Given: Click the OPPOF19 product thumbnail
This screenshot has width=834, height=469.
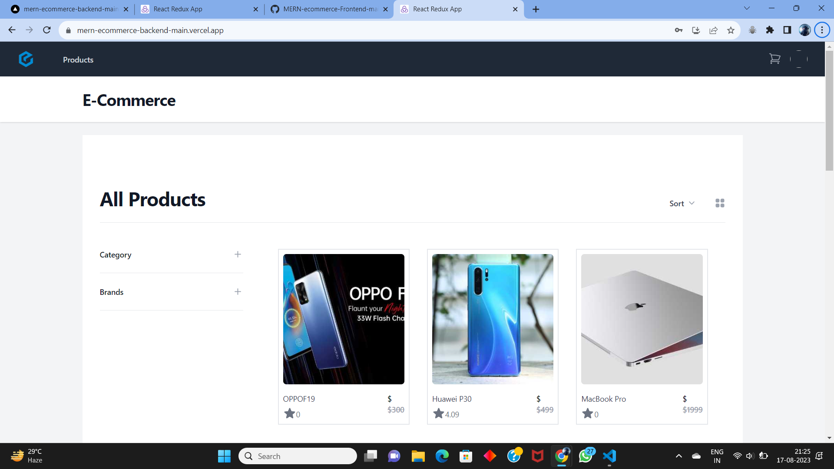Looking at the screenshot, I should pos(343,319).
